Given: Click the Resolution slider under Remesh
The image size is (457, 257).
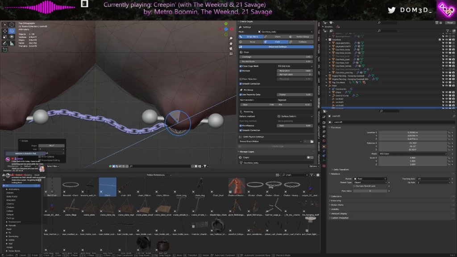Looking at the screenshot, I should click(x=295, y=71).
